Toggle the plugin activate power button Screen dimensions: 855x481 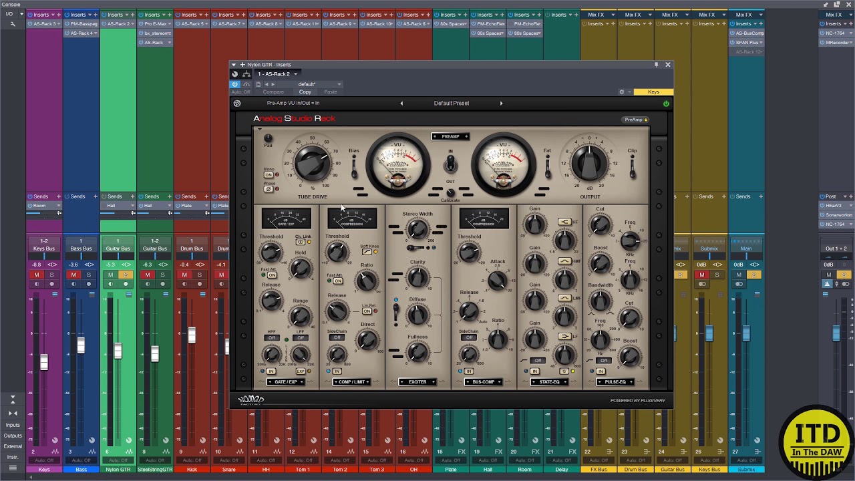(x=235, y=84)
